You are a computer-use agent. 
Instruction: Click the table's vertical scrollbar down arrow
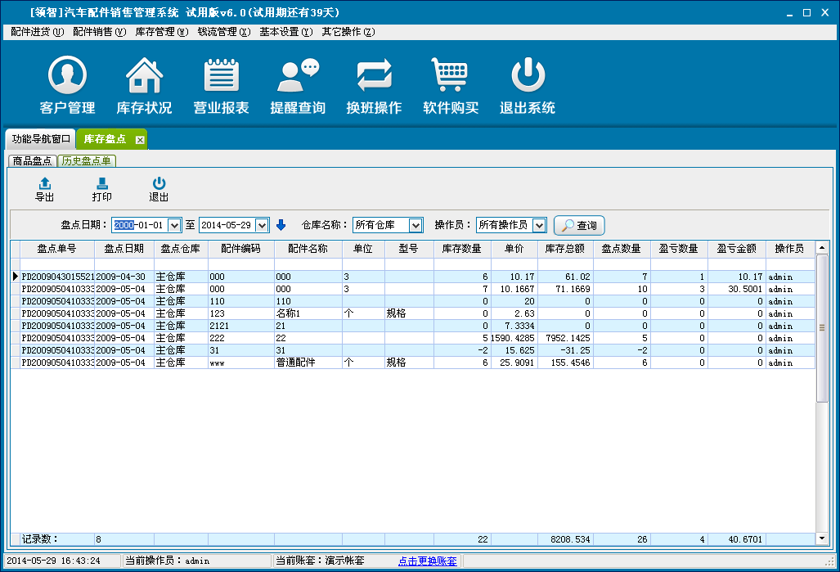[822, 538]
